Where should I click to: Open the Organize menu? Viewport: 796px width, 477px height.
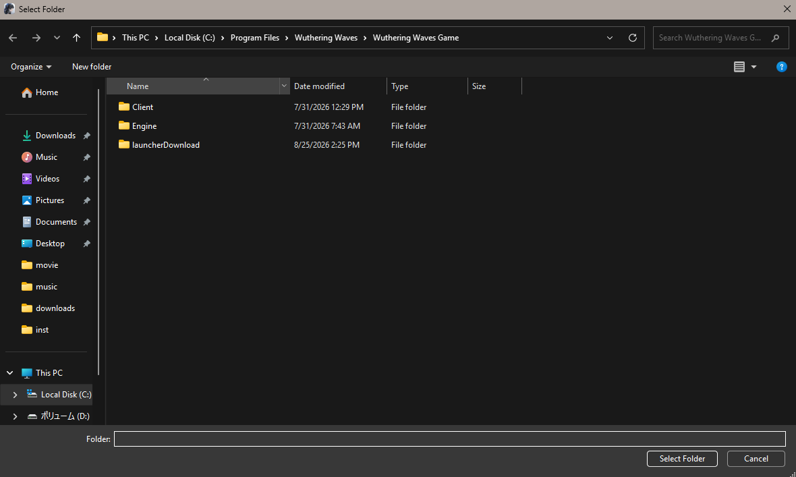31,67
